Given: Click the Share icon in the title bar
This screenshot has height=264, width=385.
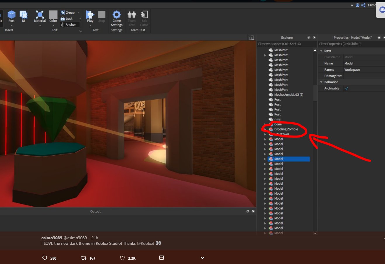Looking at the screenshot, I should [363, 5].
